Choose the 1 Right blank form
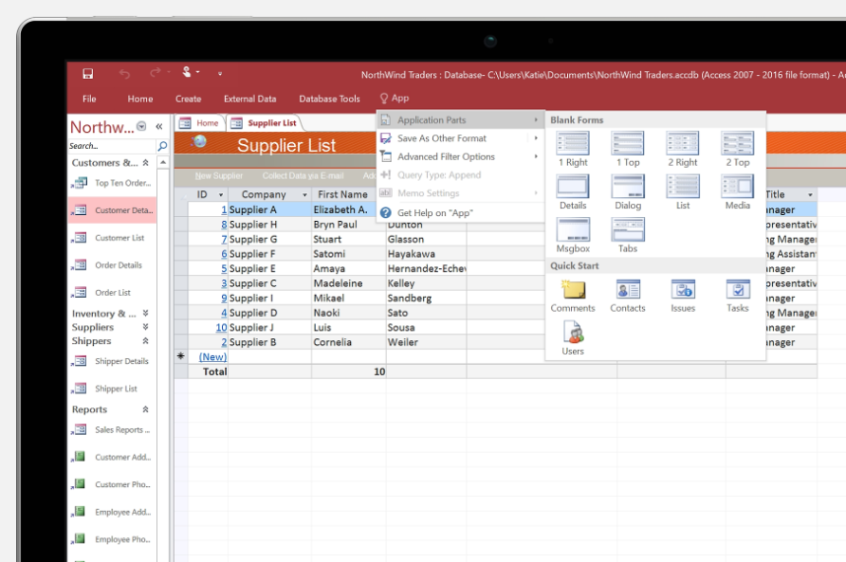 pos(573,150)
